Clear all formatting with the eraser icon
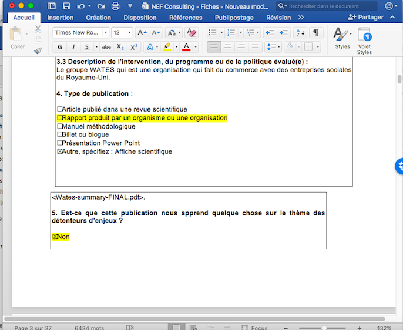The image size is (403, 330). [x=192, y=33]
